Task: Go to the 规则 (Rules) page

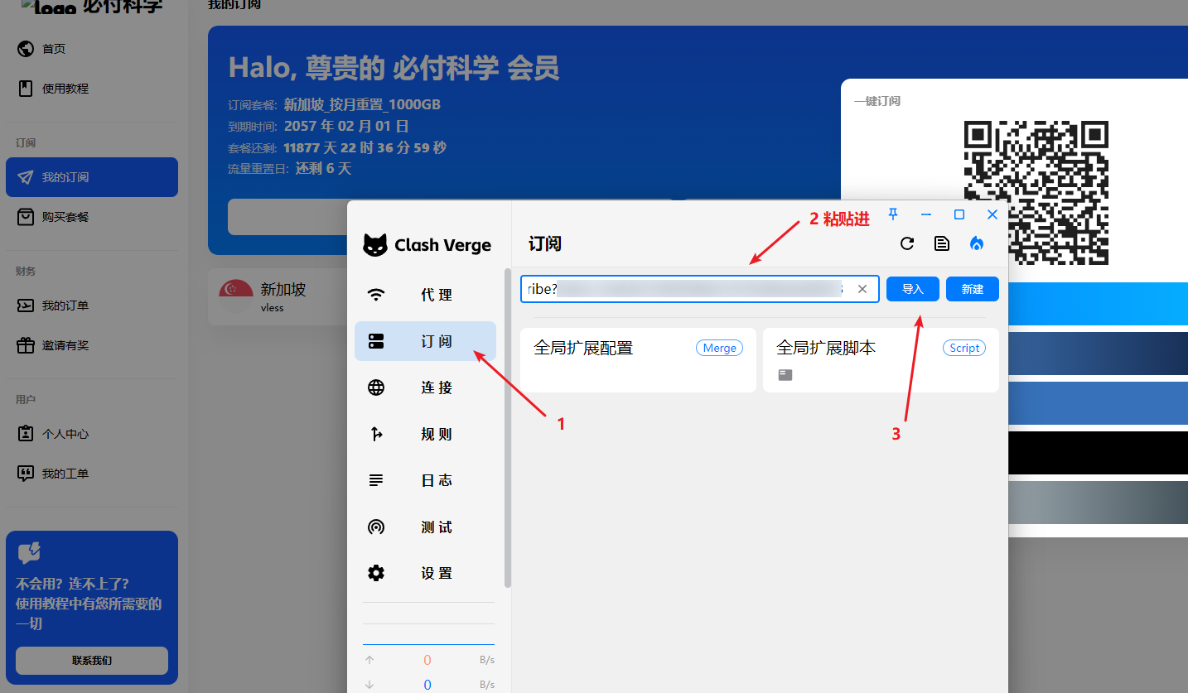Action: 425,434
